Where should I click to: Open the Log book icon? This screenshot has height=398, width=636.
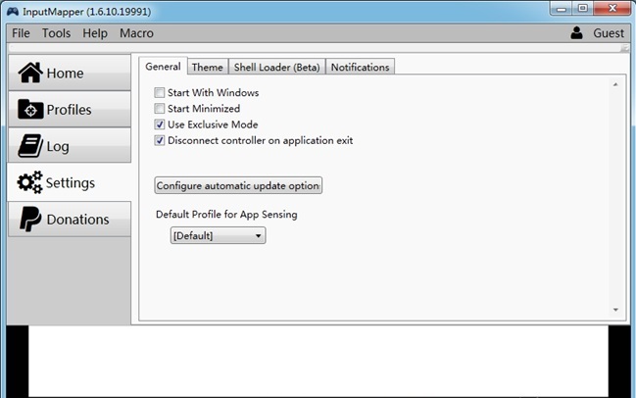coord(30,146)
